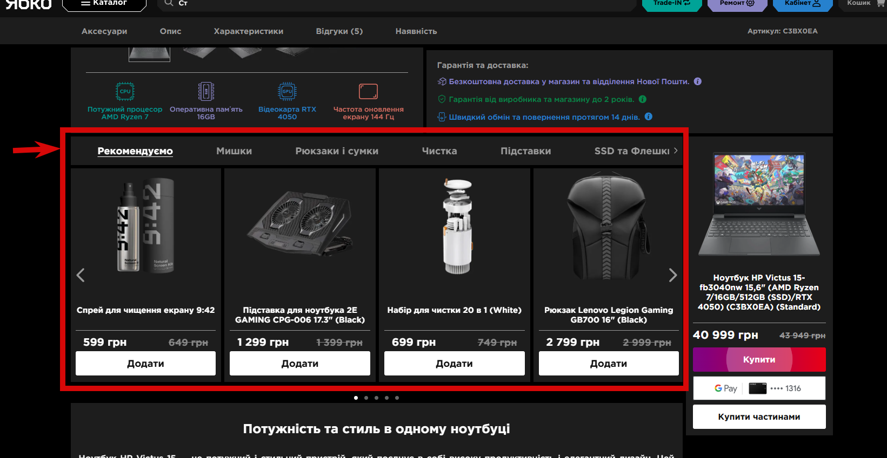Click the warranty shield icon
Screen dimensions: 887x458
[442, 99]
